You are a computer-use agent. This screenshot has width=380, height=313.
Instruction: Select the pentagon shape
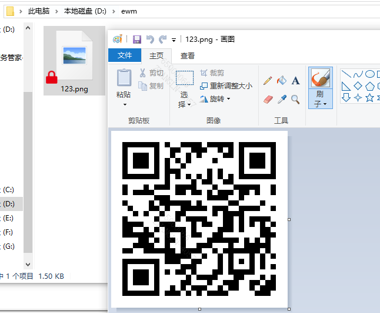(370, 86)
